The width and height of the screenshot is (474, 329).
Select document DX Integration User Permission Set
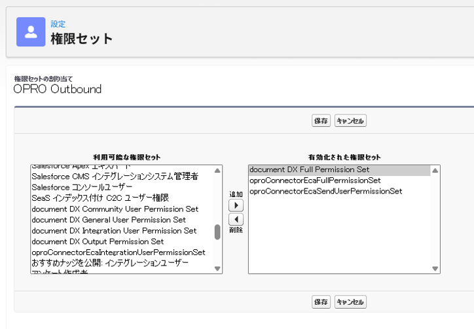[122, 230]
